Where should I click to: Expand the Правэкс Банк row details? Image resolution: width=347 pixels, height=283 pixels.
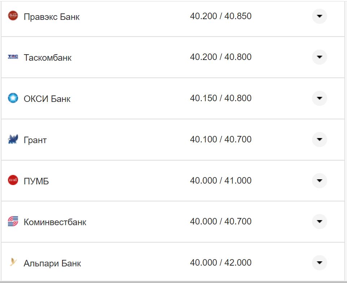(x=319, y=16)
